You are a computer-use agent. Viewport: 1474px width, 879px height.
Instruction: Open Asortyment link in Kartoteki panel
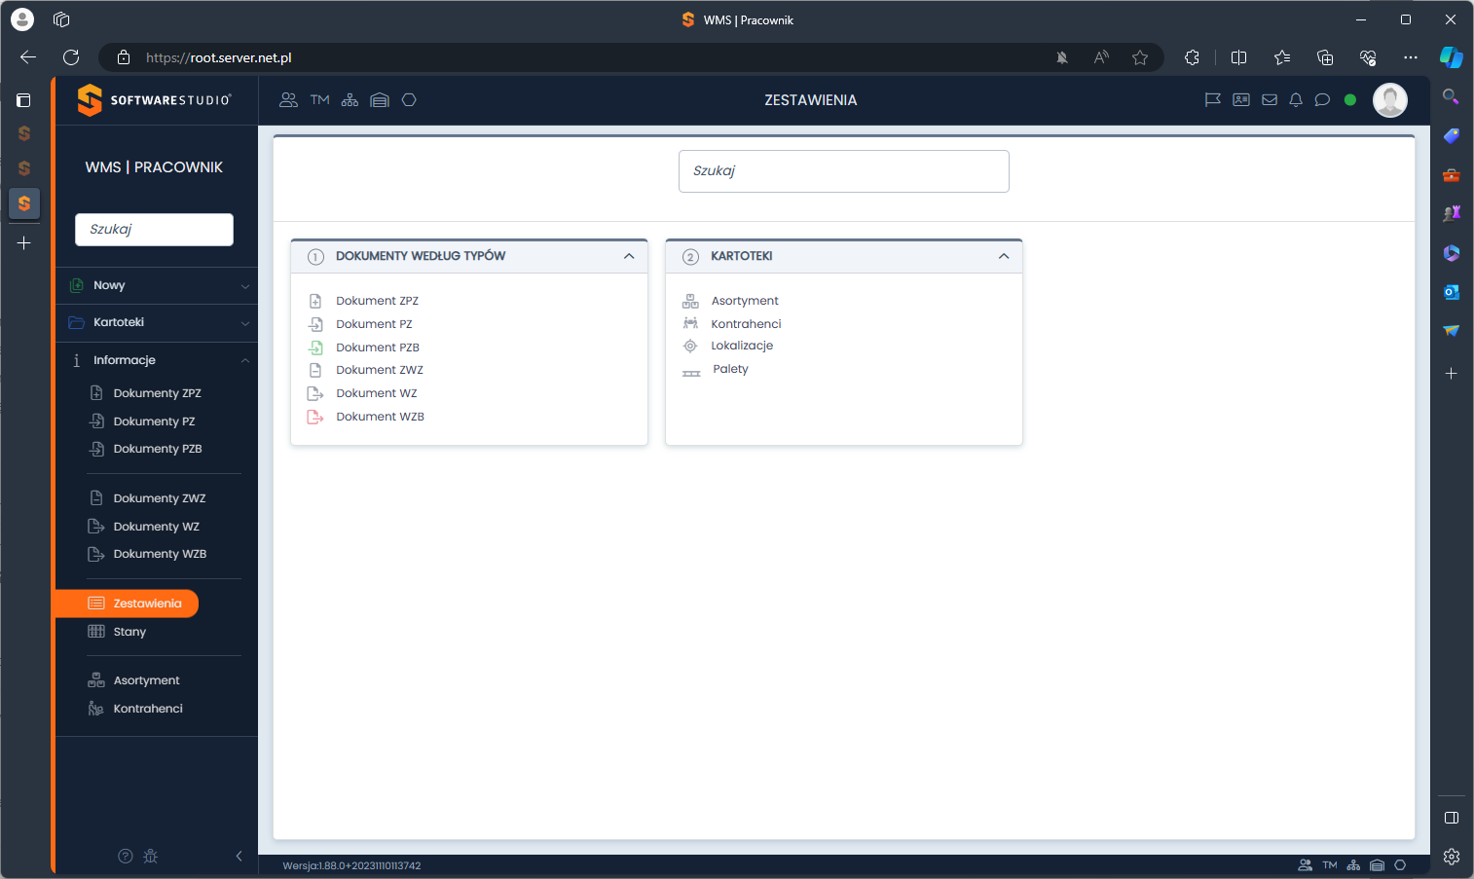pos(745,301)
